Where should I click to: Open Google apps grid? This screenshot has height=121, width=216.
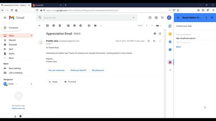162,17
